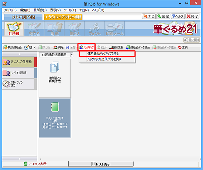Select the 新しい住所録 green notebook thumbnail
The image size is (203, 170).
[x=55, y=118]
